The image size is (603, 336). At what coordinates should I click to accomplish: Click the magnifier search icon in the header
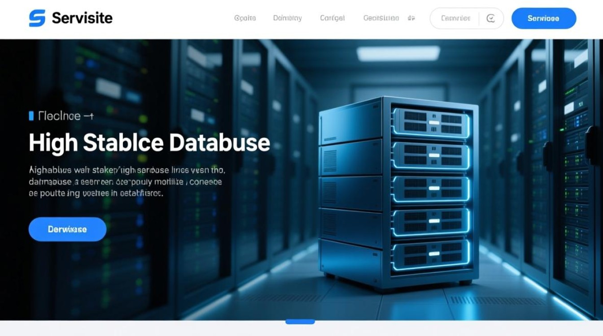coord(490,18)
